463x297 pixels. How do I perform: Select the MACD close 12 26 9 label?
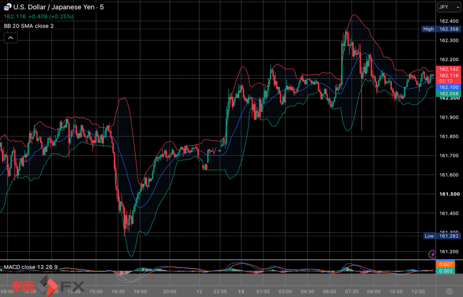[x=31, y=267]
